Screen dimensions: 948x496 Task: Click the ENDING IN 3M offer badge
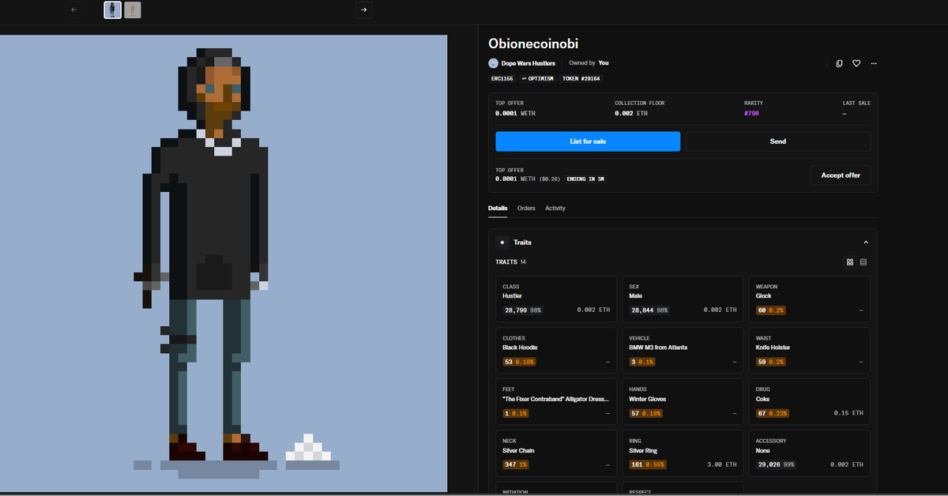click(x=585, y=179)
